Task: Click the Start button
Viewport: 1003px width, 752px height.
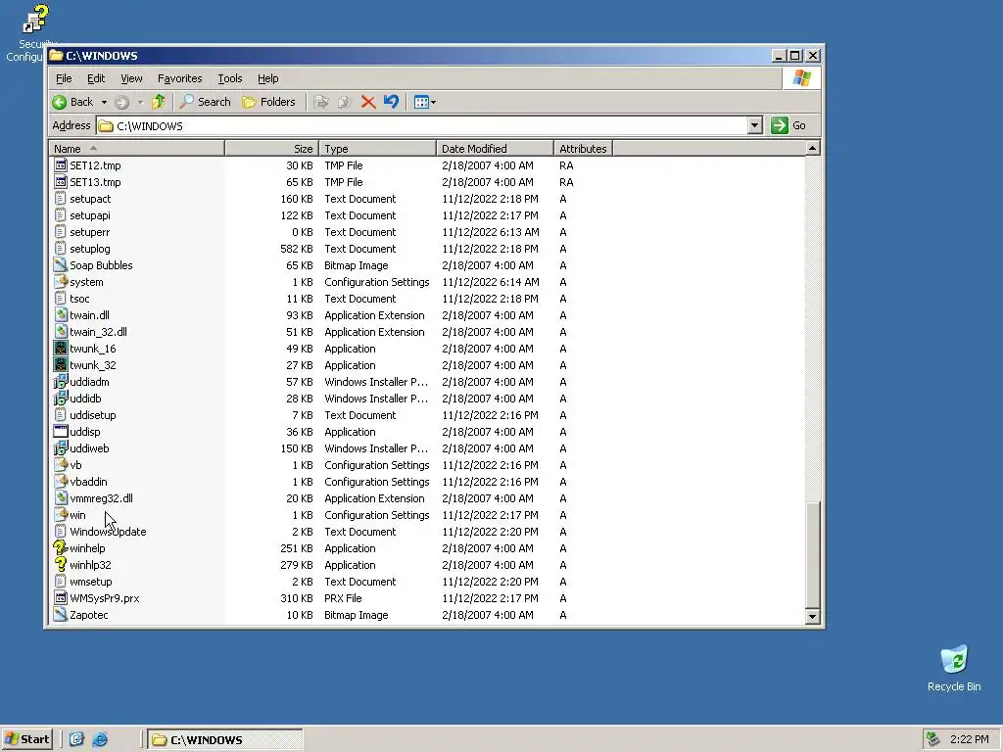Action: click(x=26, y=739)
